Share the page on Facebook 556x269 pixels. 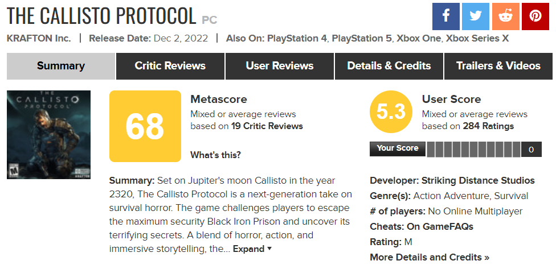445,16
